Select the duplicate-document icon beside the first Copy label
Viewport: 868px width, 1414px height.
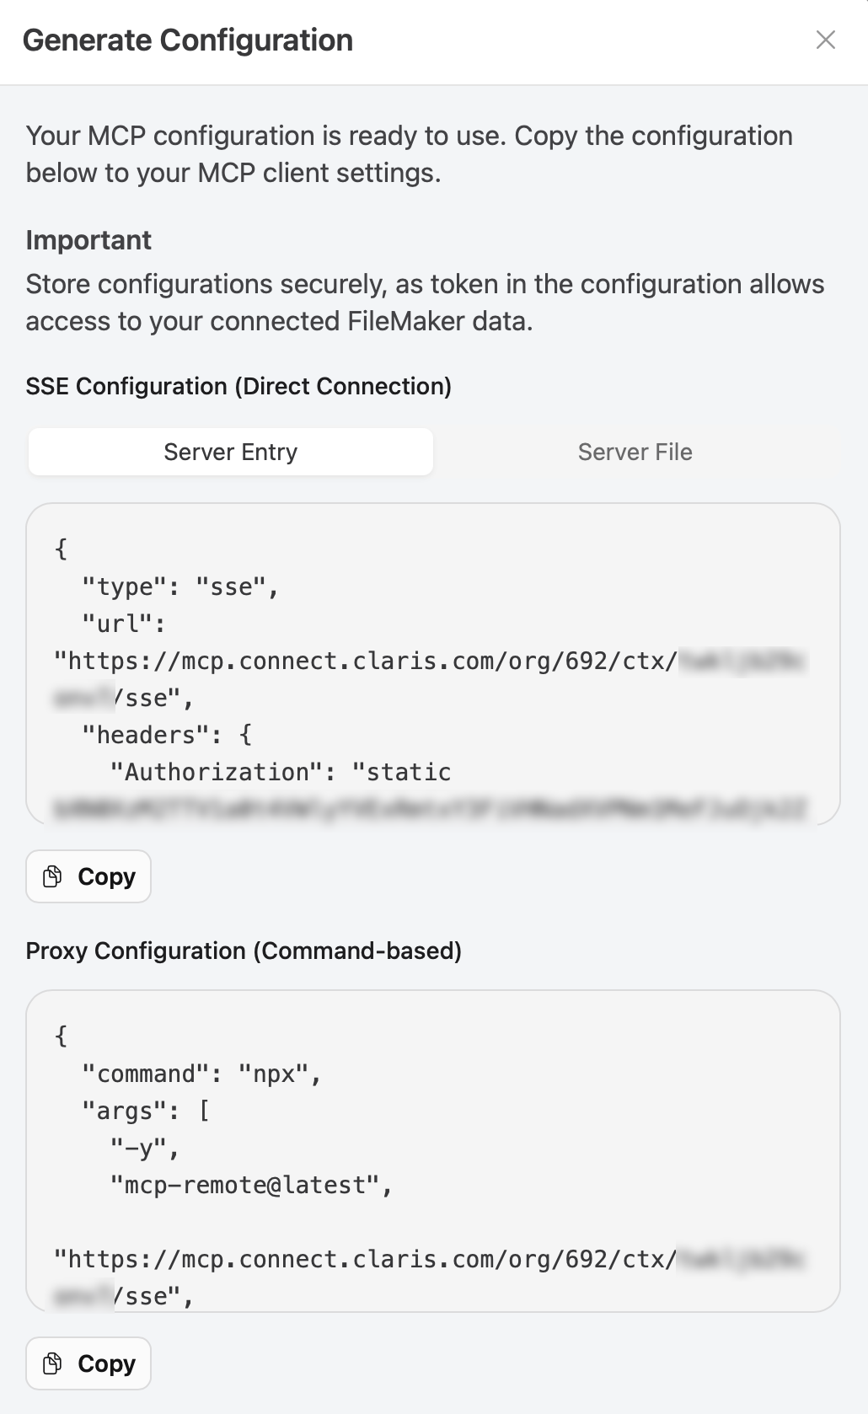click(52, 876)
